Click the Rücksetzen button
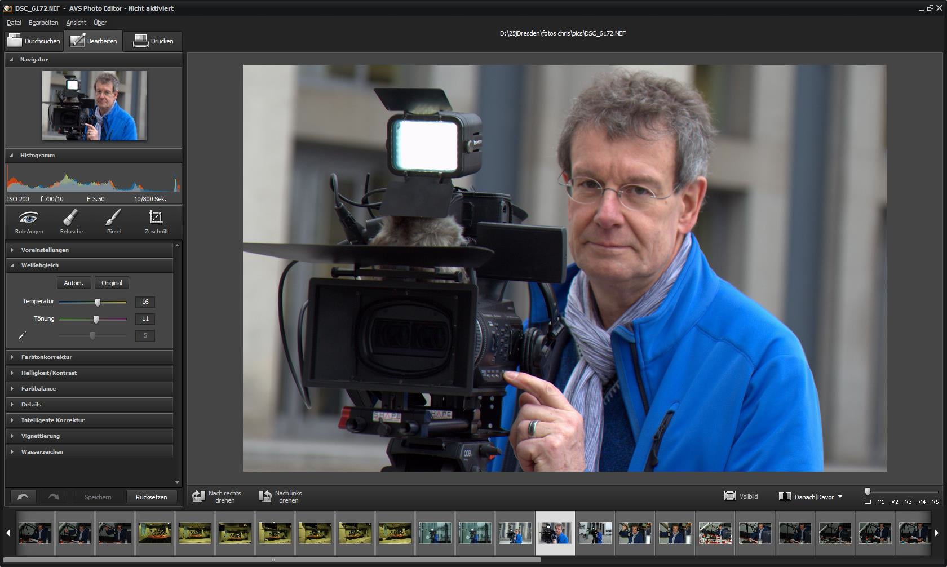Screen dimensions: 947x567 [151, 497]
